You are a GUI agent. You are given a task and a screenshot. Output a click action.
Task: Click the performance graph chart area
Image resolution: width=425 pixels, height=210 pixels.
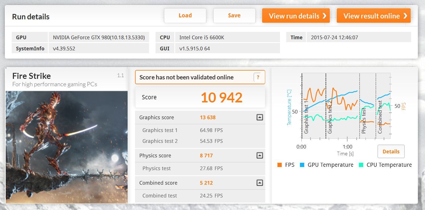[x=346, y=106]
